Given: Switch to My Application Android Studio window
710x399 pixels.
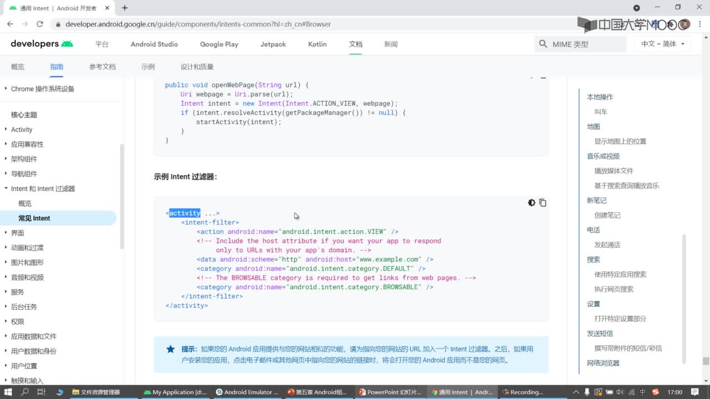Looking at the screenshot, I should (x=175, y=392).
